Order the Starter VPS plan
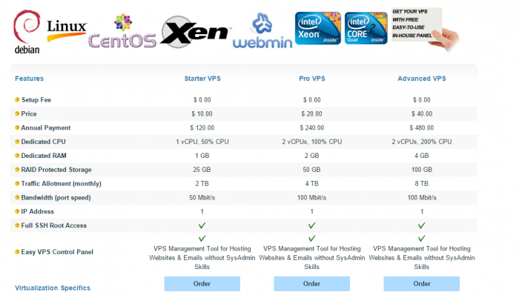 202,284
